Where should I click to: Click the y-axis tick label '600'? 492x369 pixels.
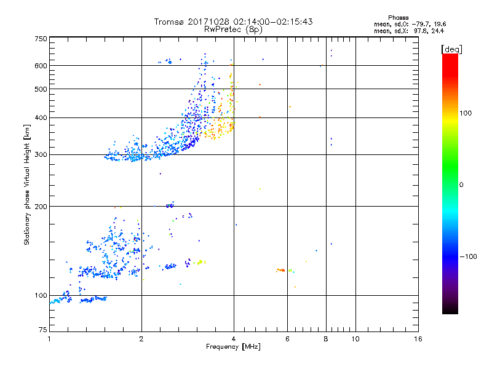[41, 66]
